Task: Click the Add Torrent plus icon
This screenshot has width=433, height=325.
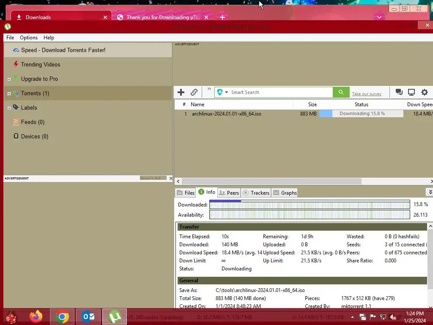Action: (x=181, y=92)
